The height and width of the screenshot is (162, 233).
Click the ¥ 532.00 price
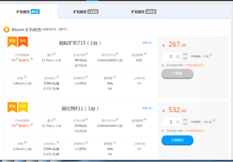tap(174, 110)
